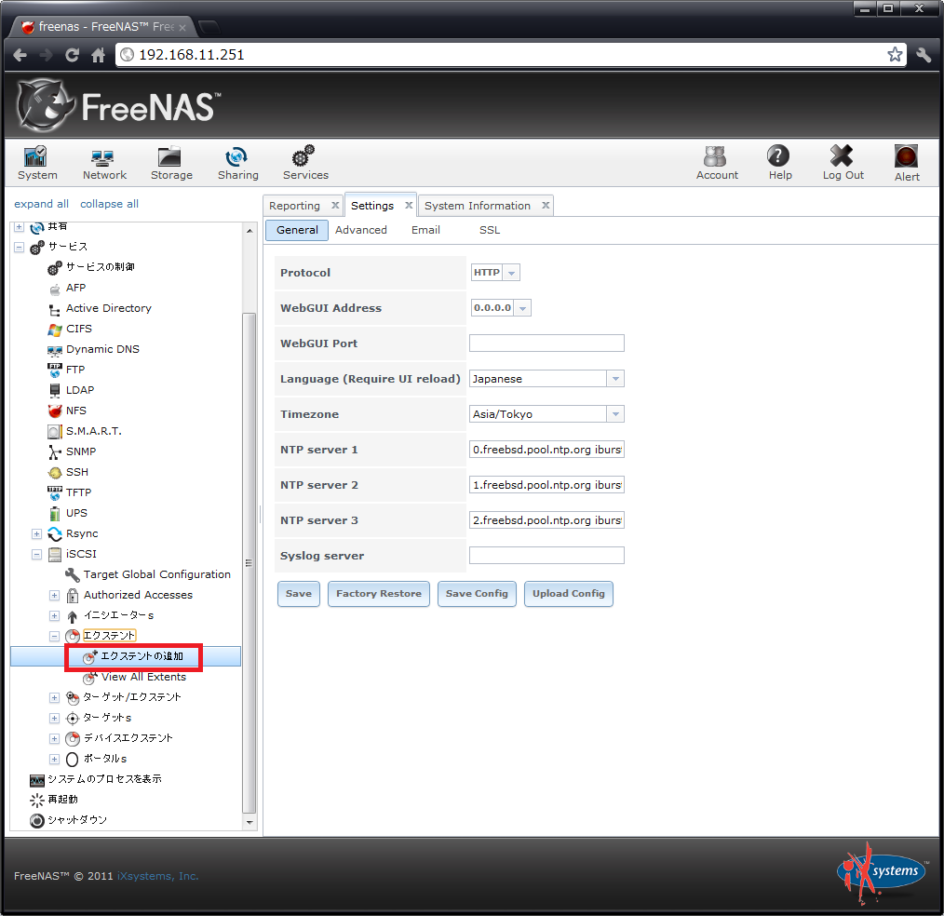Select TFTP tree item
Screen dimensions: 944x916
[x=78, y=492]
